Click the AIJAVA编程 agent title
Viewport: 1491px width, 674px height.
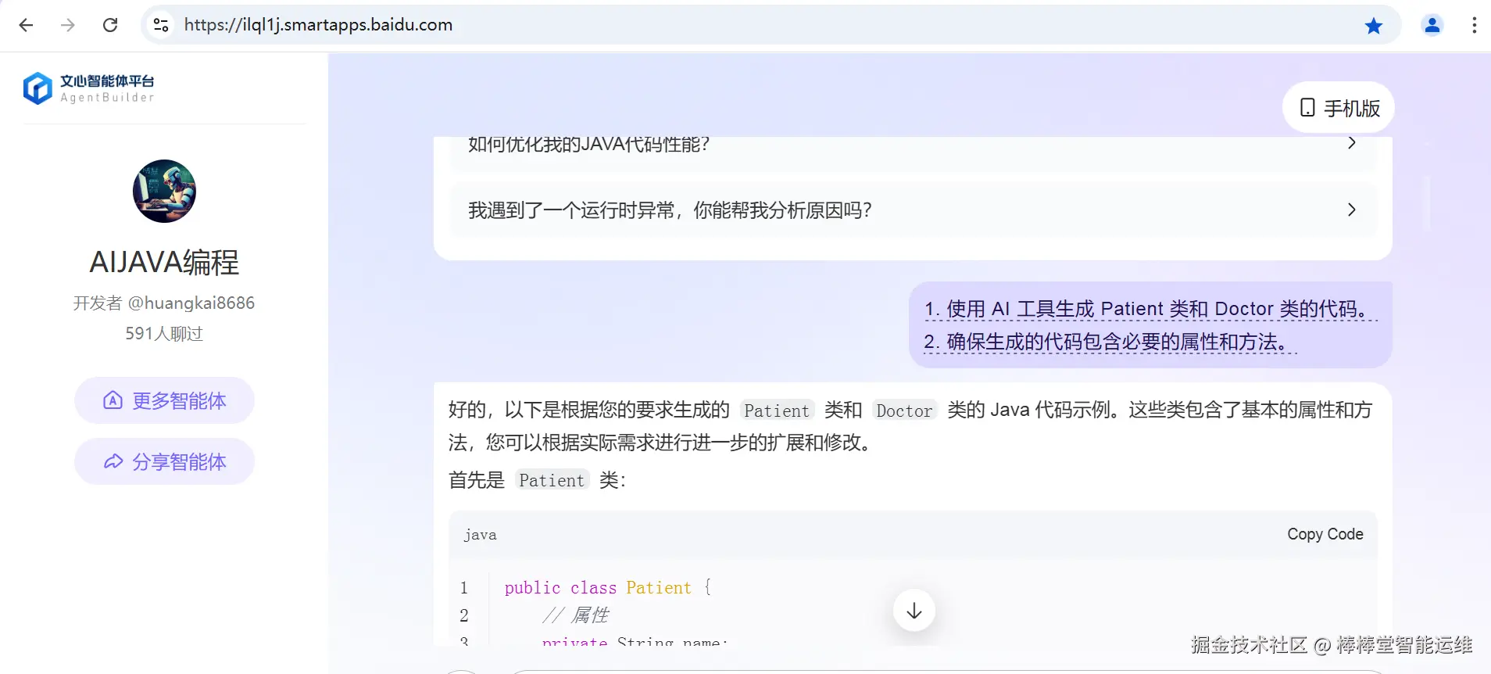tap(164, 262)
